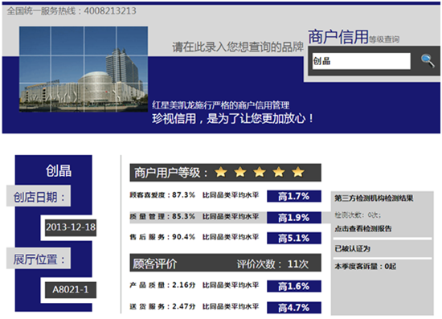Click the magnifying glass search icon
The image size is (442, 319).
(x=428, y=60)
